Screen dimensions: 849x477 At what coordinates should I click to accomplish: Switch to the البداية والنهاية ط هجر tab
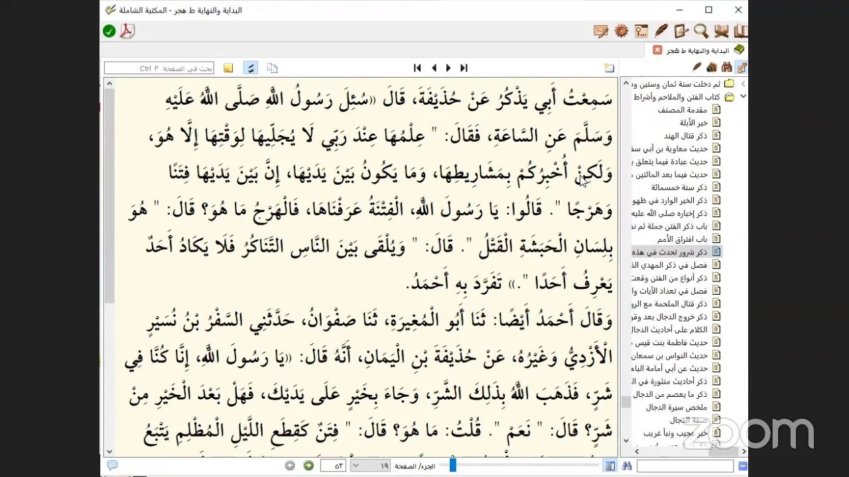(x=697, y=50)
